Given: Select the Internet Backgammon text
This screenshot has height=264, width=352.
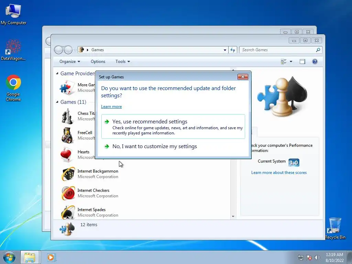Looking at the screenshot, I should coord(98,171).
